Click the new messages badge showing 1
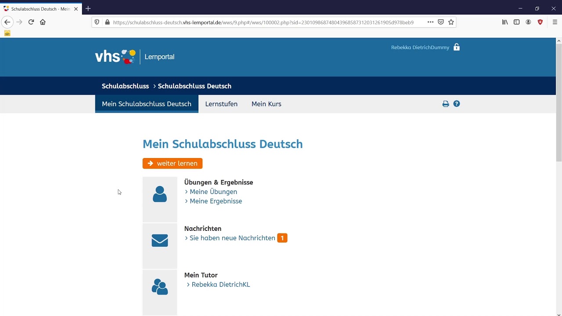This screenshot has width=562, height=316. point(282,238)
